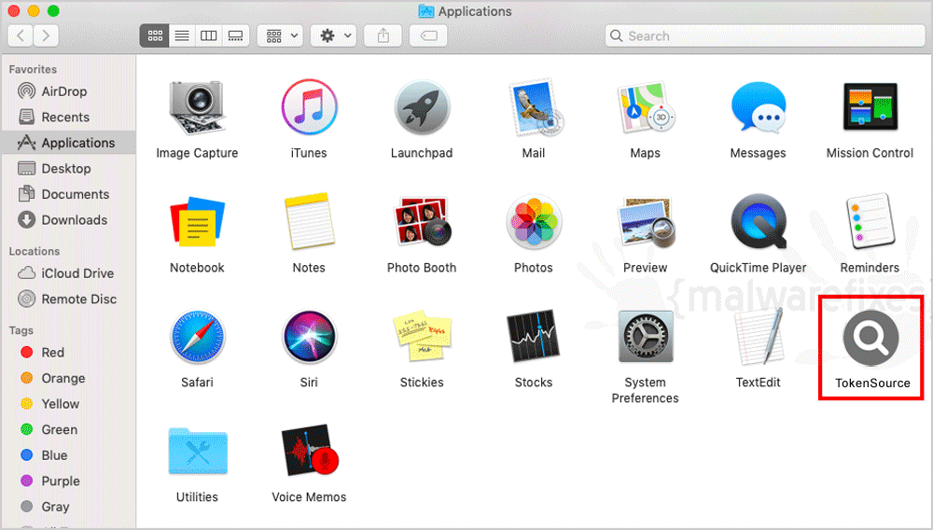Open the Photos app
The width and height of the screenshot is (933, 530).
point(534,222)
